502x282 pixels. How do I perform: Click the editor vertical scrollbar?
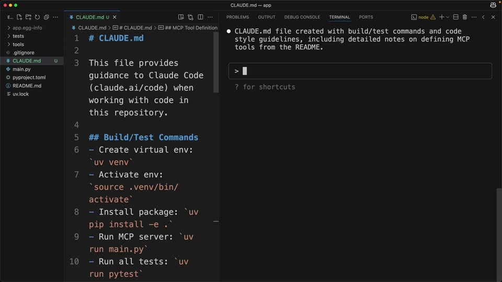216,62
